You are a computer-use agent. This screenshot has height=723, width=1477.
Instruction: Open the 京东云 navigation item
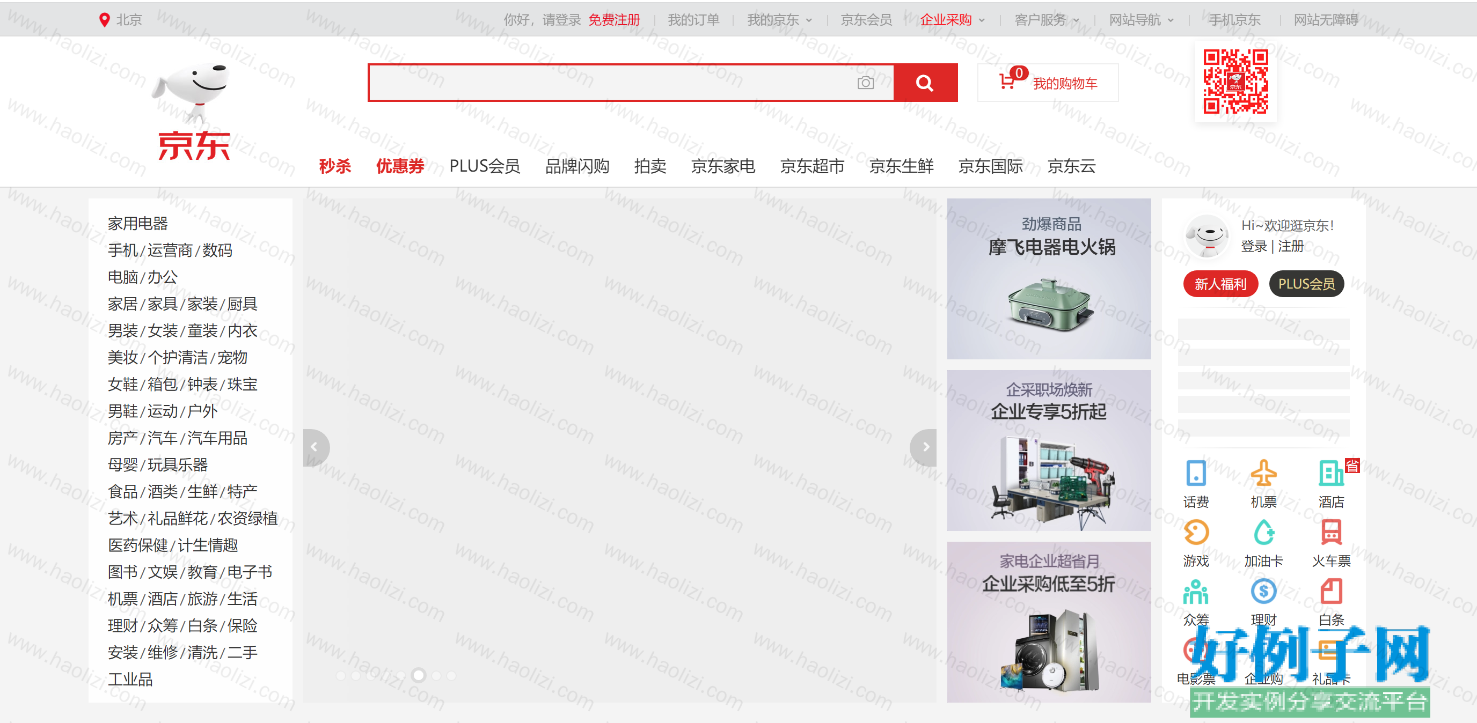point(1071,166)
